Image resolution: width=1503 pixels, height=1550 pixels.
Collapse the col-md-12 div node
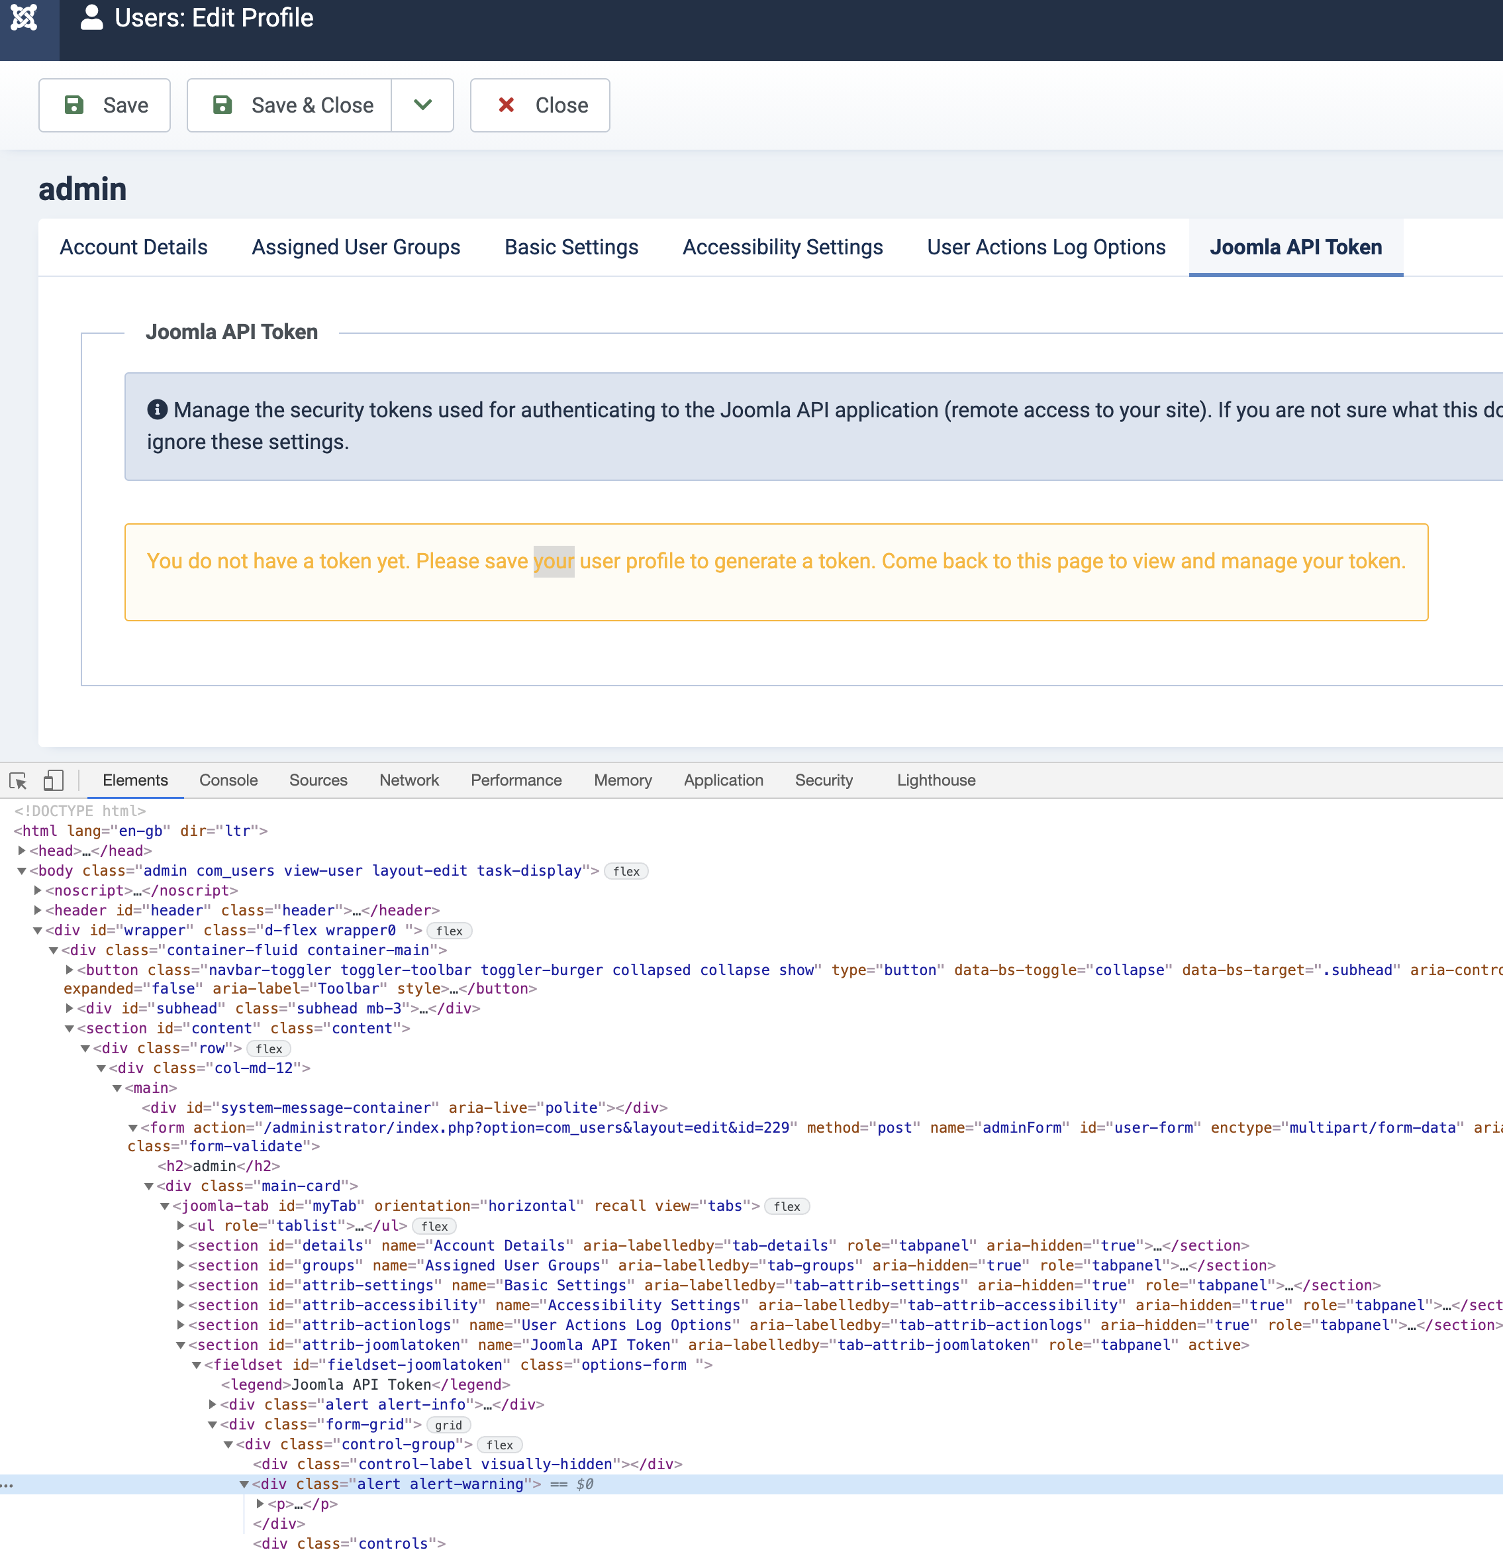(x=101, y=1068)
